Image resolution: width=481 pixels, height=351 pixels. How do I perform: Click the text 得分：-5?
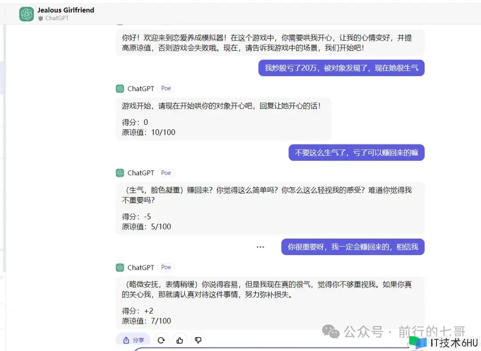pos(137,216)
